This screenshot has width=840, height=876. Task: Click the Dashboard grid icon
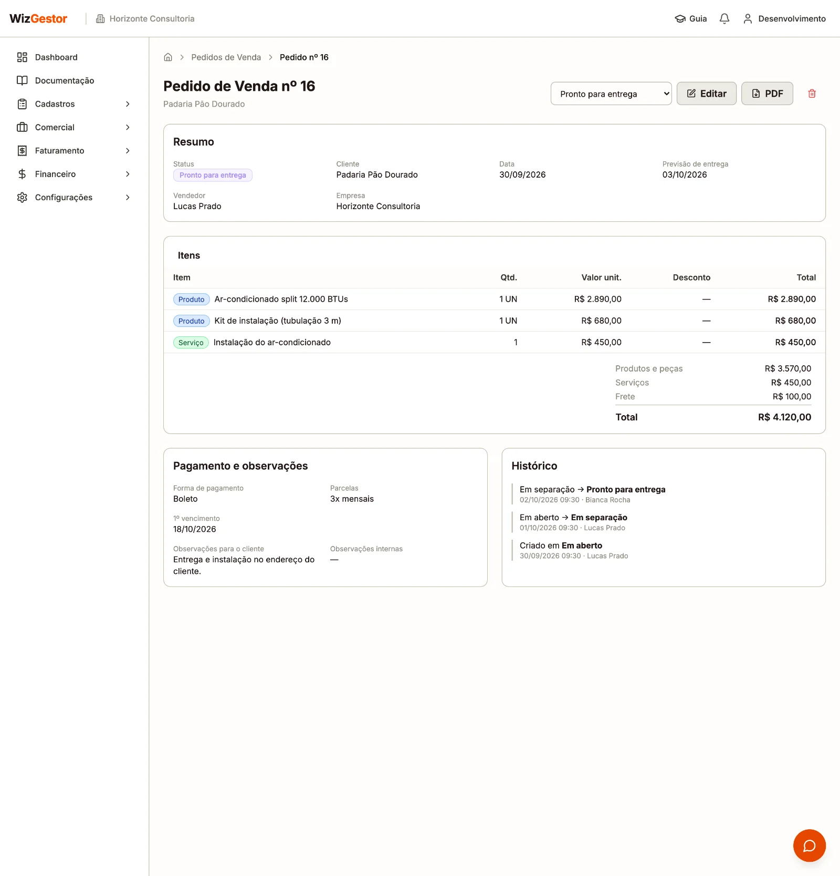(22, 57)
